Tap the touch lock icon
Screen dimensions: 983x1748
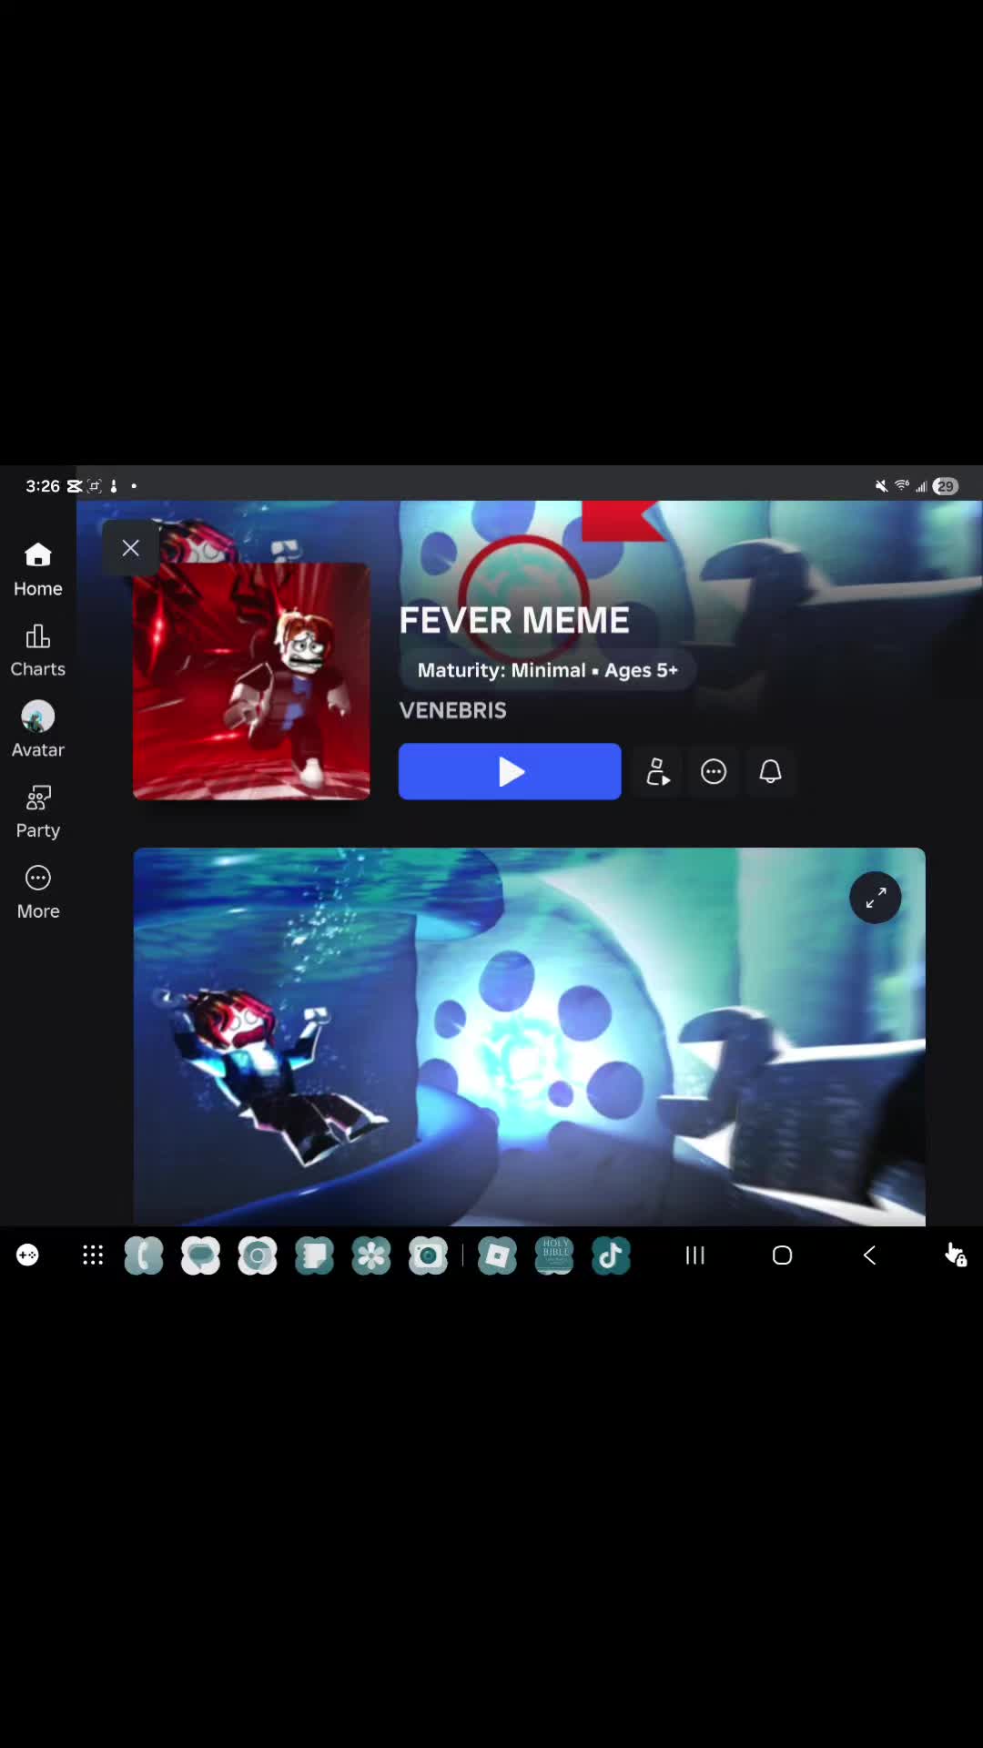click(955, 1255)
